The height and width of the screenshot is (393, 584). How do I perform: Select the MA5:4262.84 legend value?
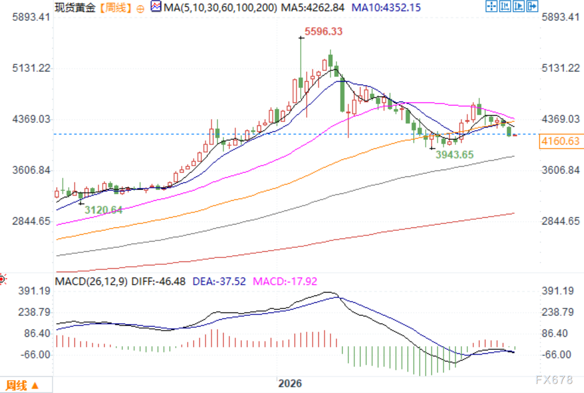[x=313, y=8]
